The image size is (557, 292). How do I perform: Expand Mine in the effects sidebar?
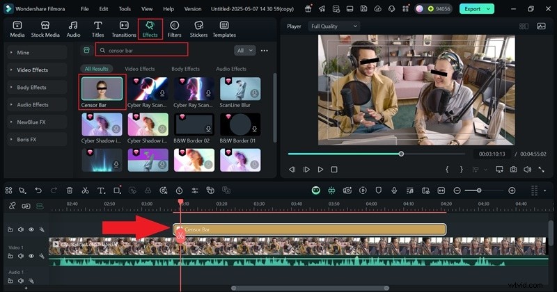[37, 52]
